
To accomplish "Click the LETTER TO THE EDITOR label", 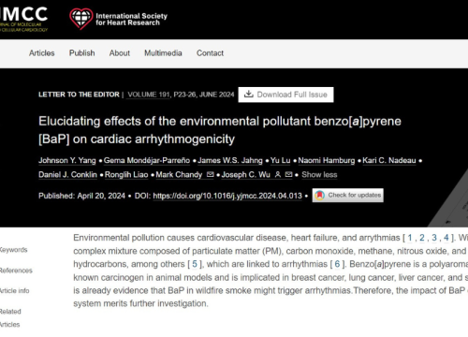I will (79, 95).
